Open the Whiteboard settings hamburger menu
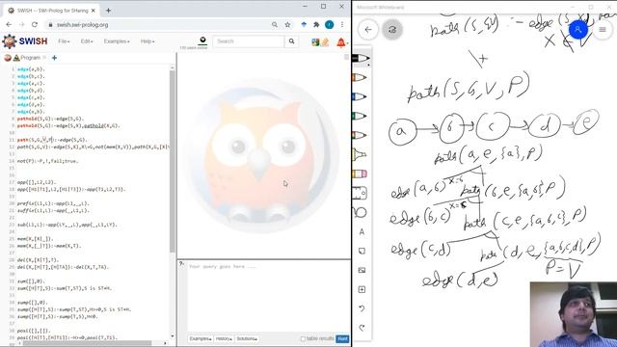Viewport: 617px width, 347px height. (x=603, y=30)
